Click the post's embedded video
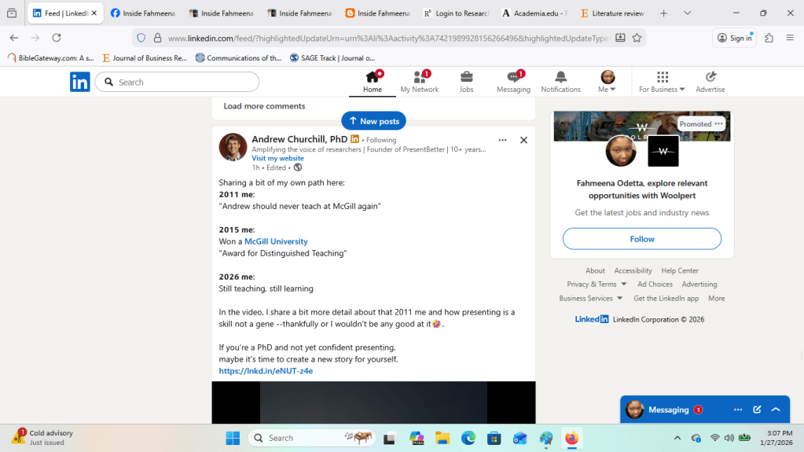The height and width of the screenshot is (452, 804). click(x=373, y=402)
